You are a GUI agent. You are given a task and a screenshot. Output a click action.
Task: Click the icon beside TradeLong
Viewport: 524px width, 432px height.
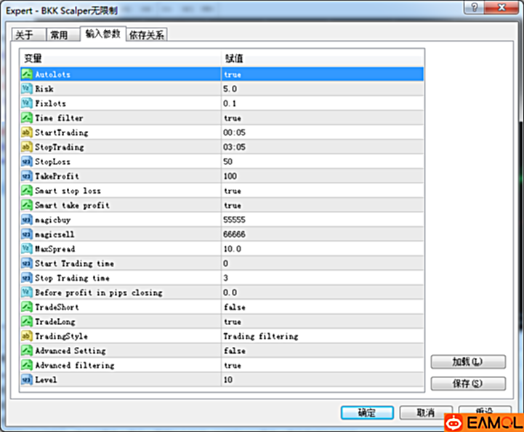pos(27,321)
